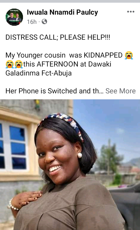Tap the blurred tree in the photo background
The image size is (140, 230).
coord(109,158)
